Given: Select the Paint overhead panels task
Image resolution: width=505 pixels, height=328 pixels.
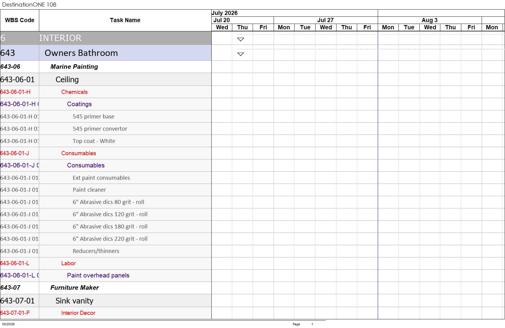Looking at the screenshot, I should (106, 276).
